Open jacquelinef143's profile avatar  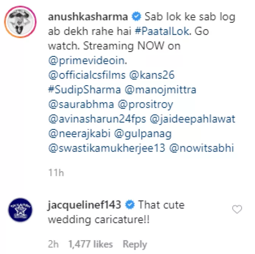click(20, 210)
